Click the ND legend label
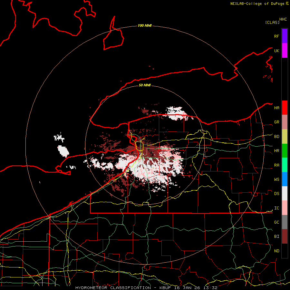Viewport: 290px width, 290px height. (276, 251)
